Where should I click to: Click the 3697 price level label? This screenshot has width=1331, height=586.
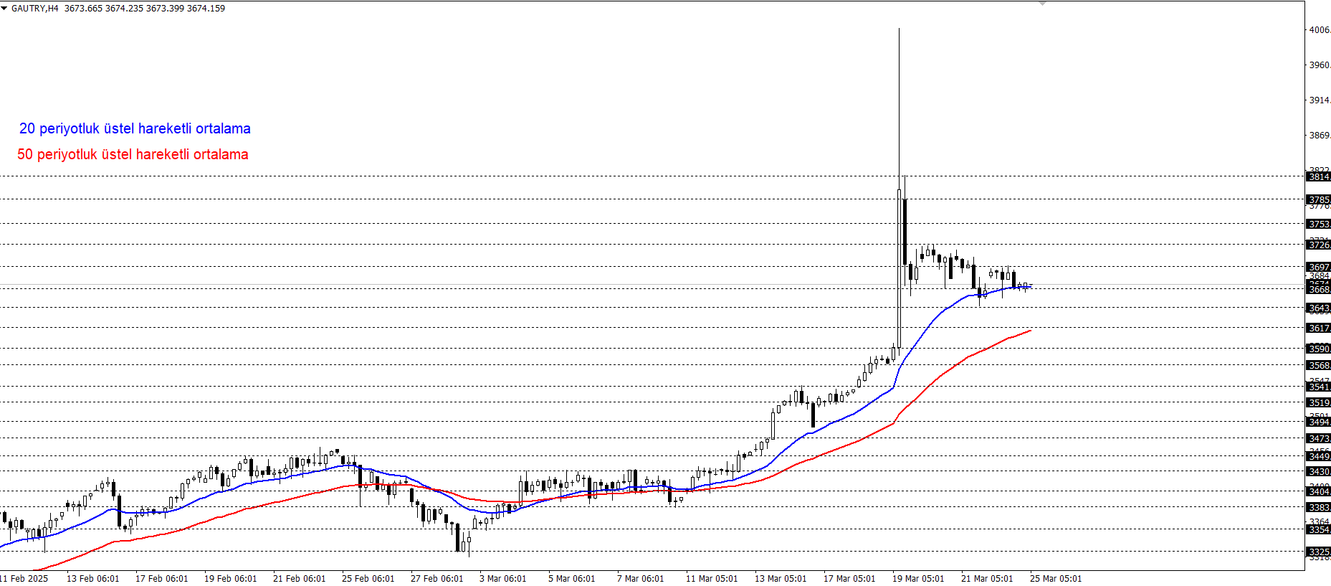pyautogui.click(x=1319, y=267)
